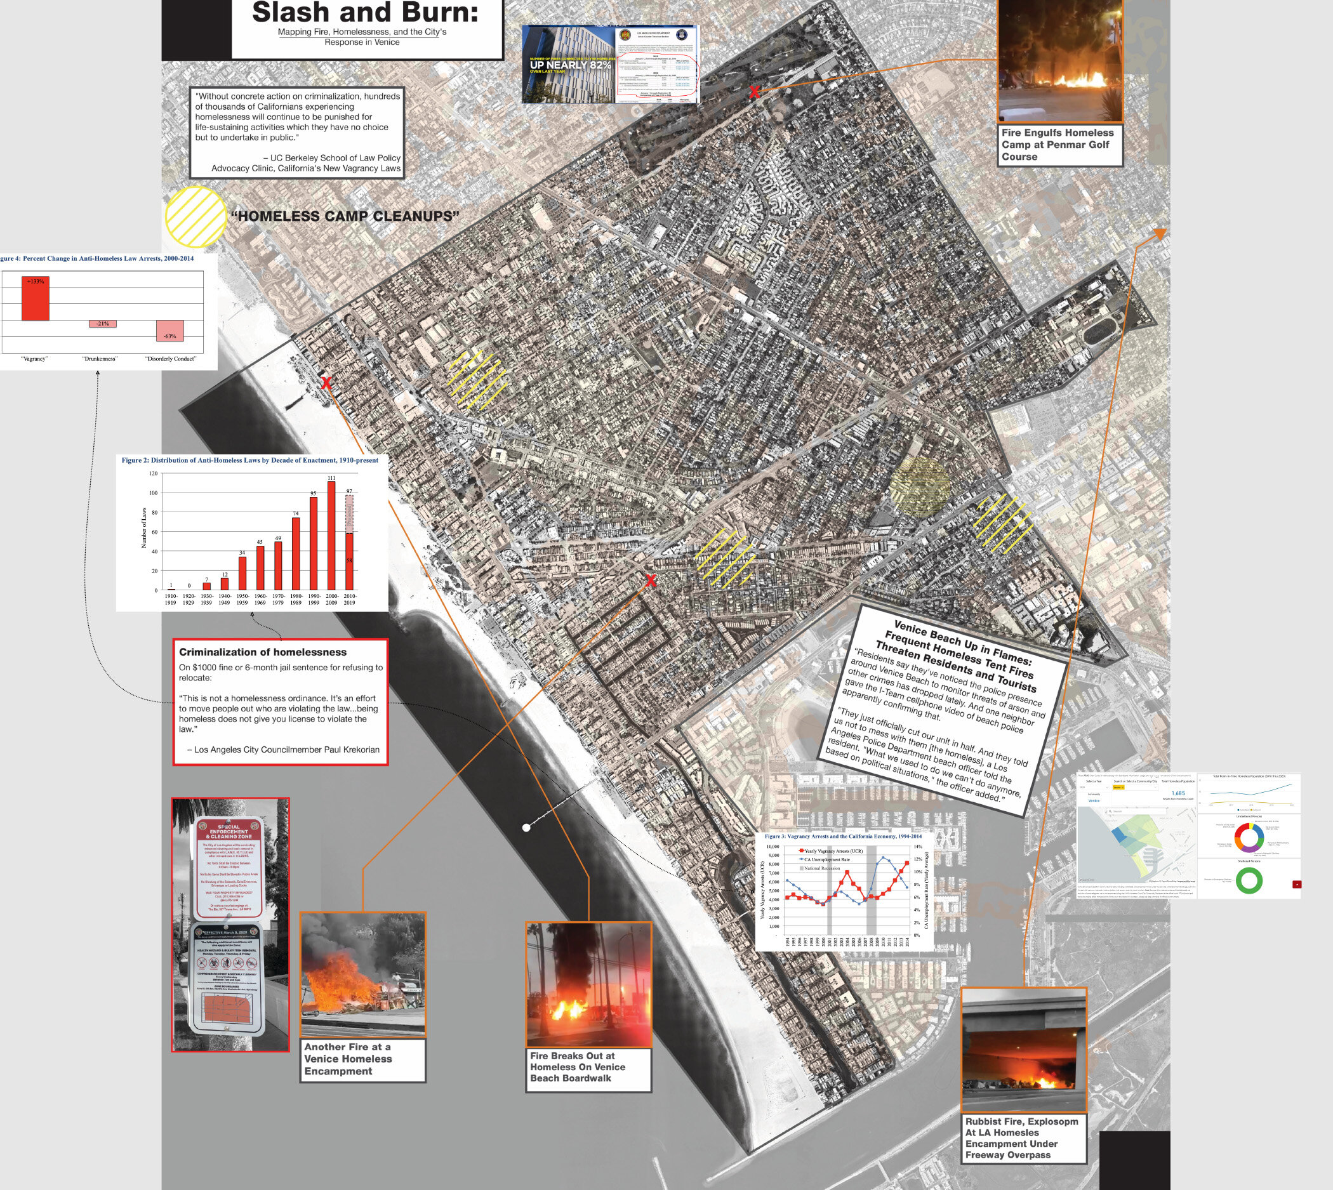
Task: Click the Paul Krekorian attribution line
Action: point(283,750)
